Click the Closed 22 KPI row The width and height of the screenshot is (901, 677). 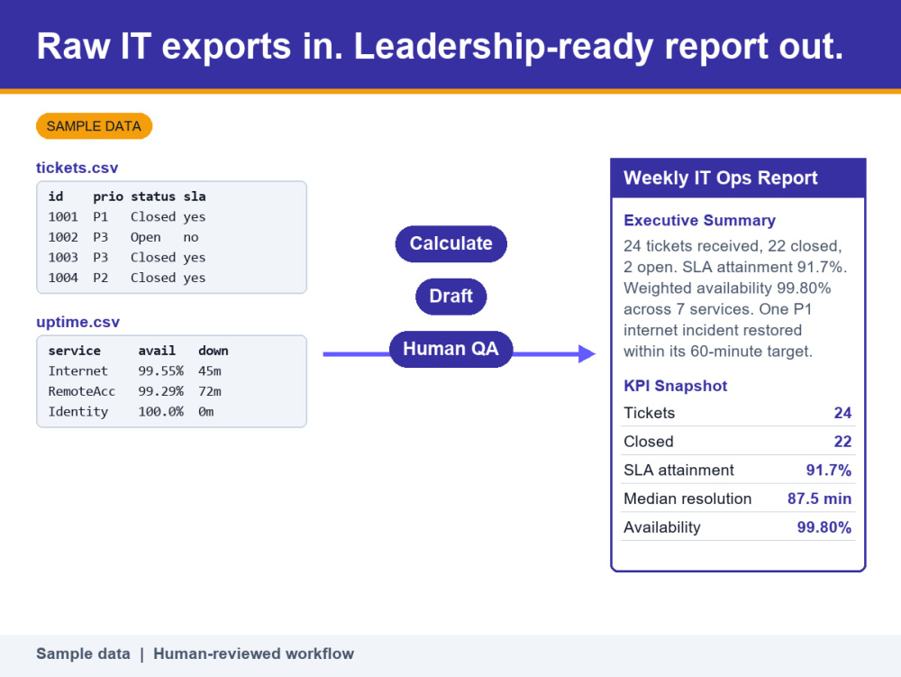738,442
